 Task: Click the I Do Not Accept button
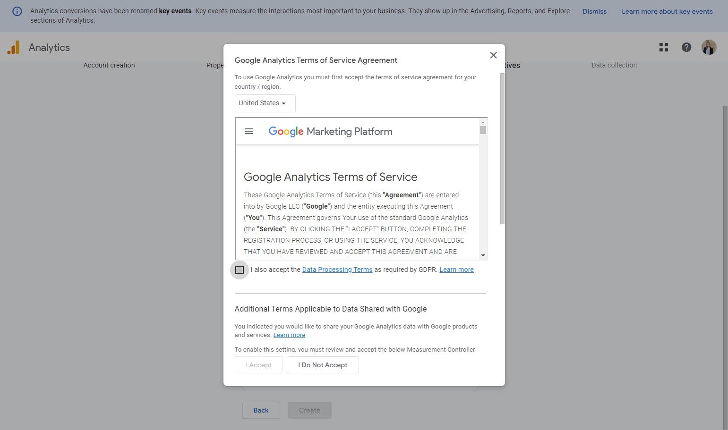click(323, 365)
